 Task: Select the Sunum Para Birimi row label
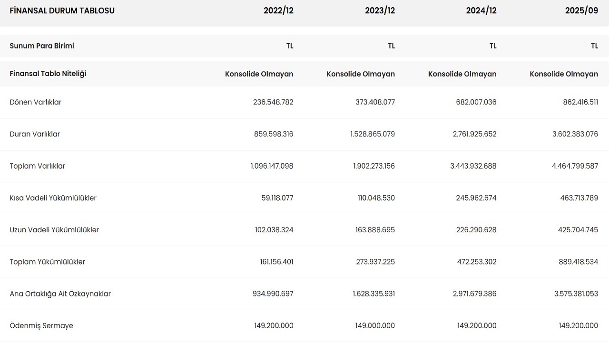42,46
